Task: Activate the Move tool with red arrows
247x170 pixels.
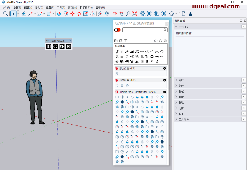Action: (x=72, y=14)
